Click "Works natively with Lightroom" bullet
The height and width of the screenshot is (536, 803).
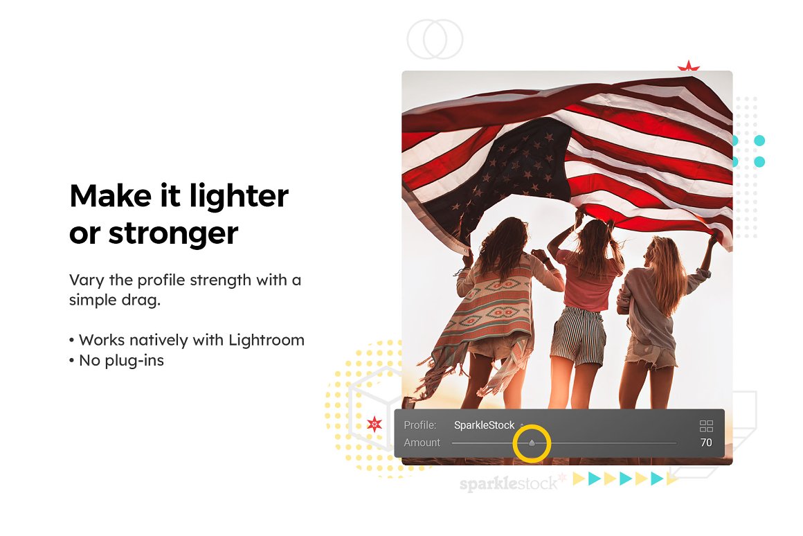187,340
